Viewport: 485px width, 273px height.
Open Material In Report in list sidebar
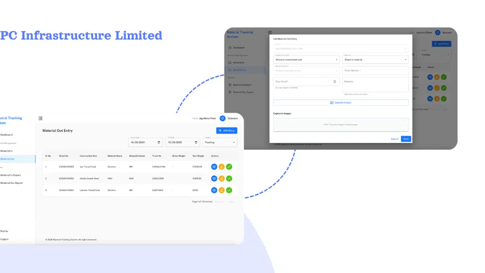click(10, 175)
